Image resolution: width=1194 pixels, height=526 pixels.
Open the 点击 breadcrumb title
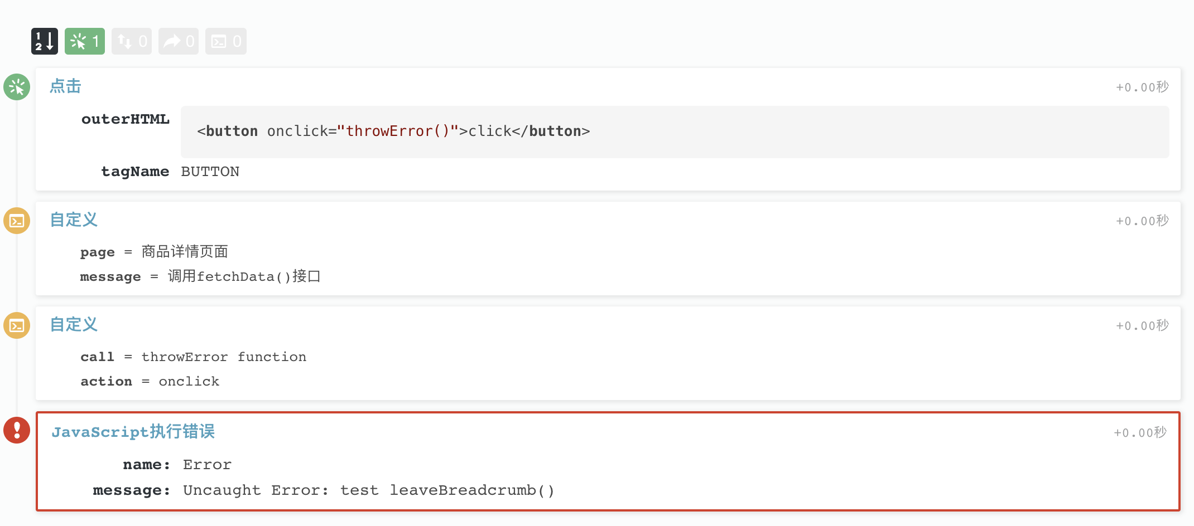pyautogui.click(x=65, y=86)
